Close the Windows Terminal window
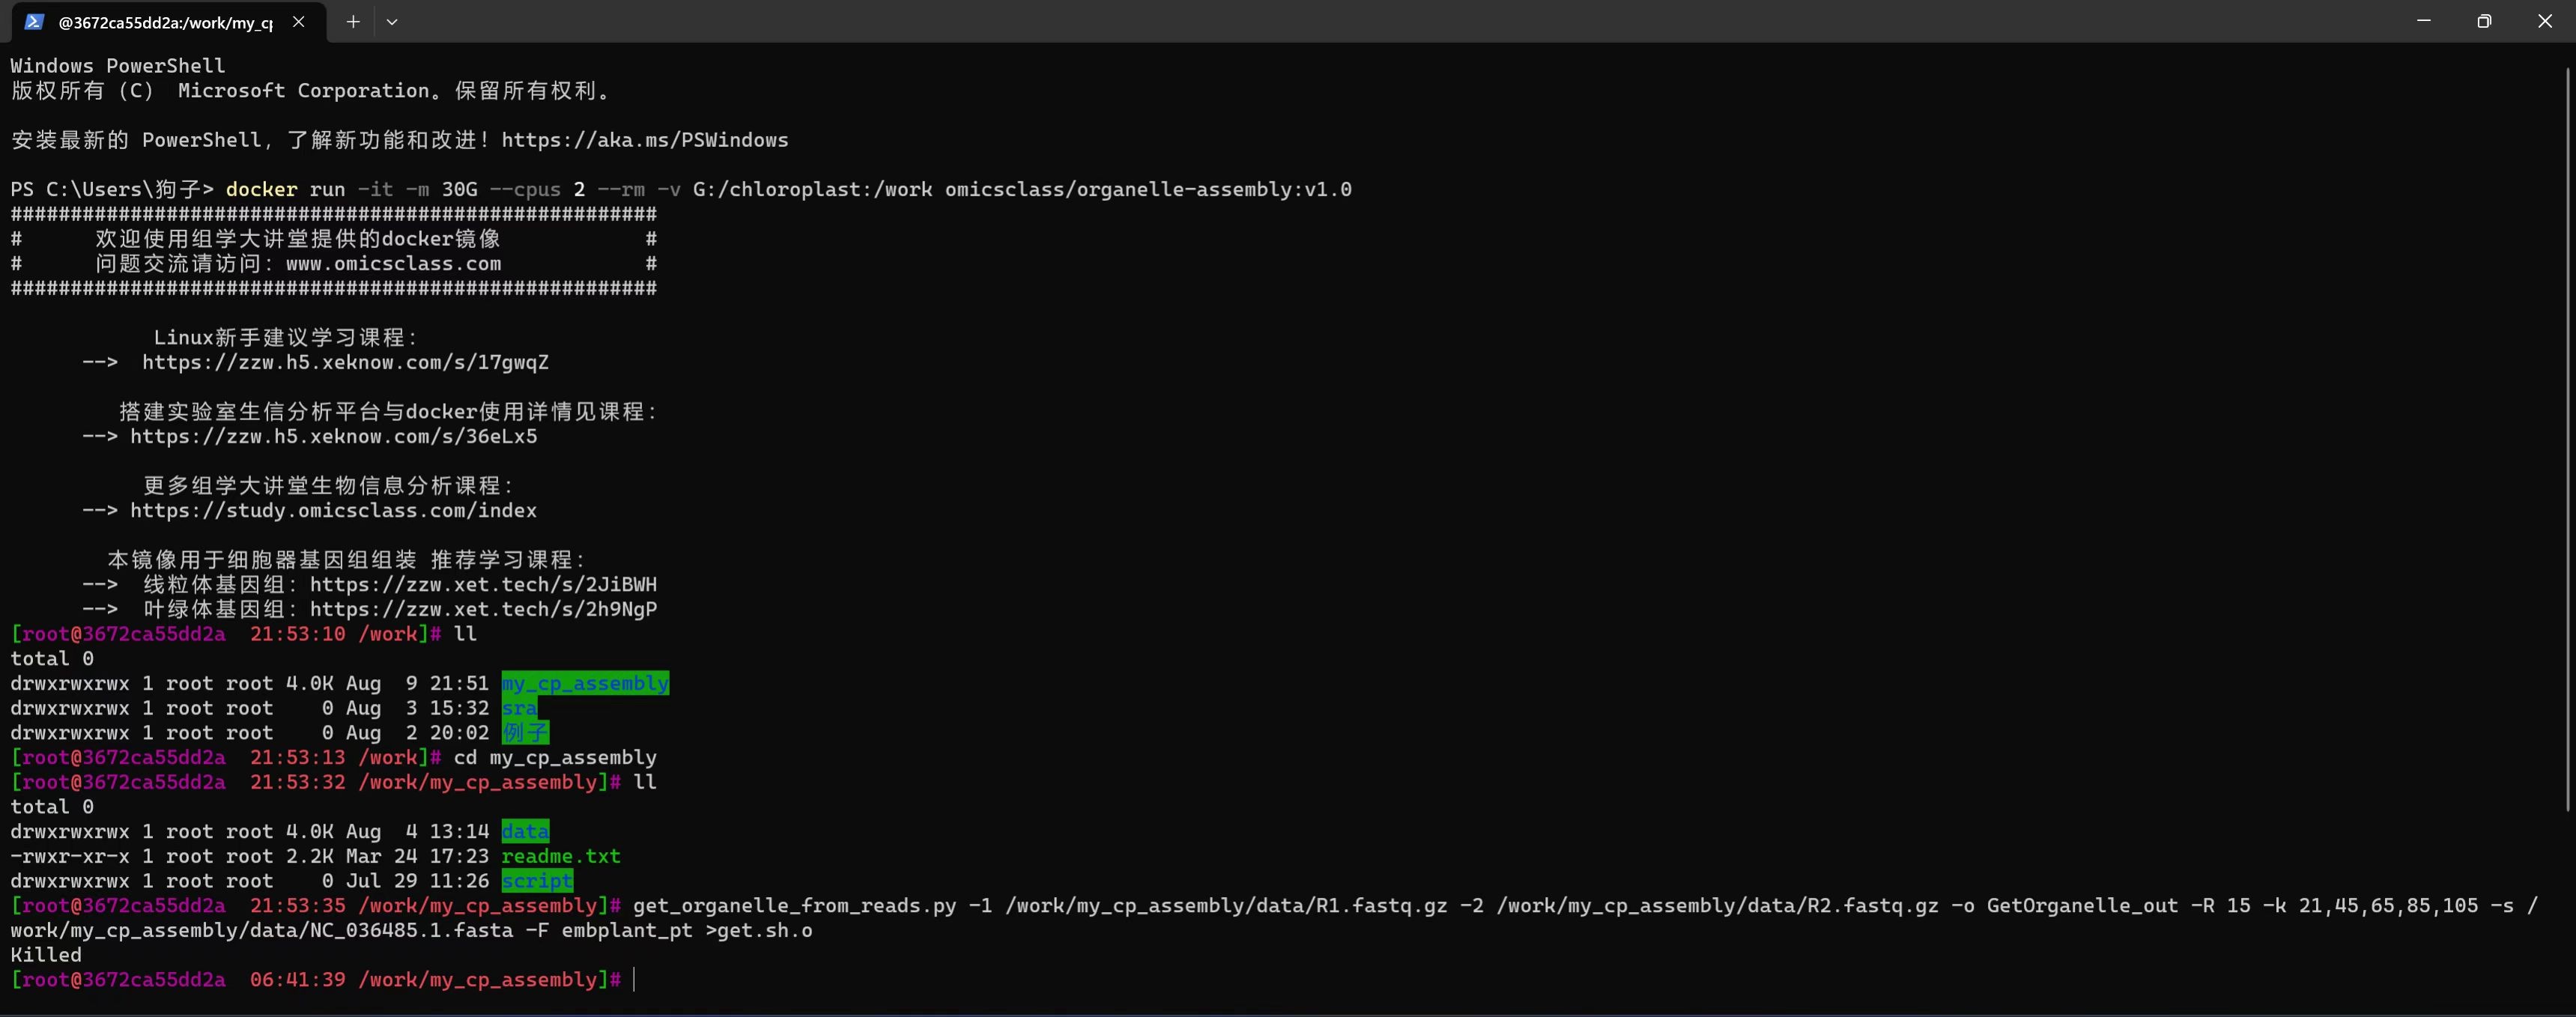This screenshot has height=1017, width=2576. (x=2545, y=21)
